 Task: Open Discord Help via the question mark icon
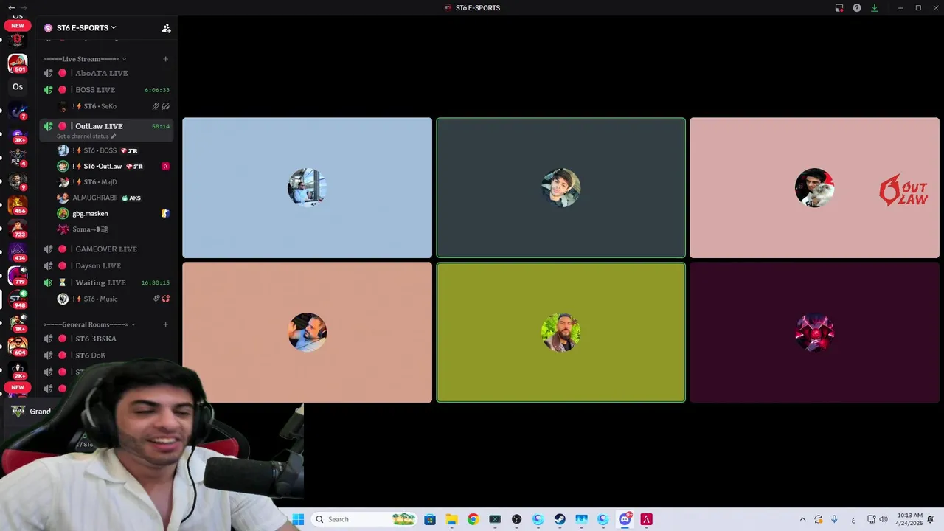pos(857,8)
